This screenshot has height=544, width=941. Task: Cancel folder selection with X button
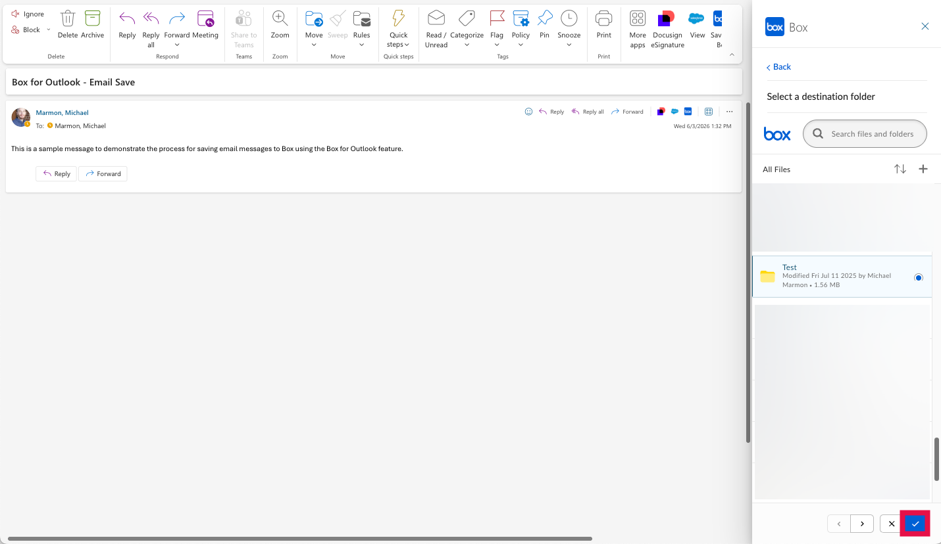click(892, 524)
